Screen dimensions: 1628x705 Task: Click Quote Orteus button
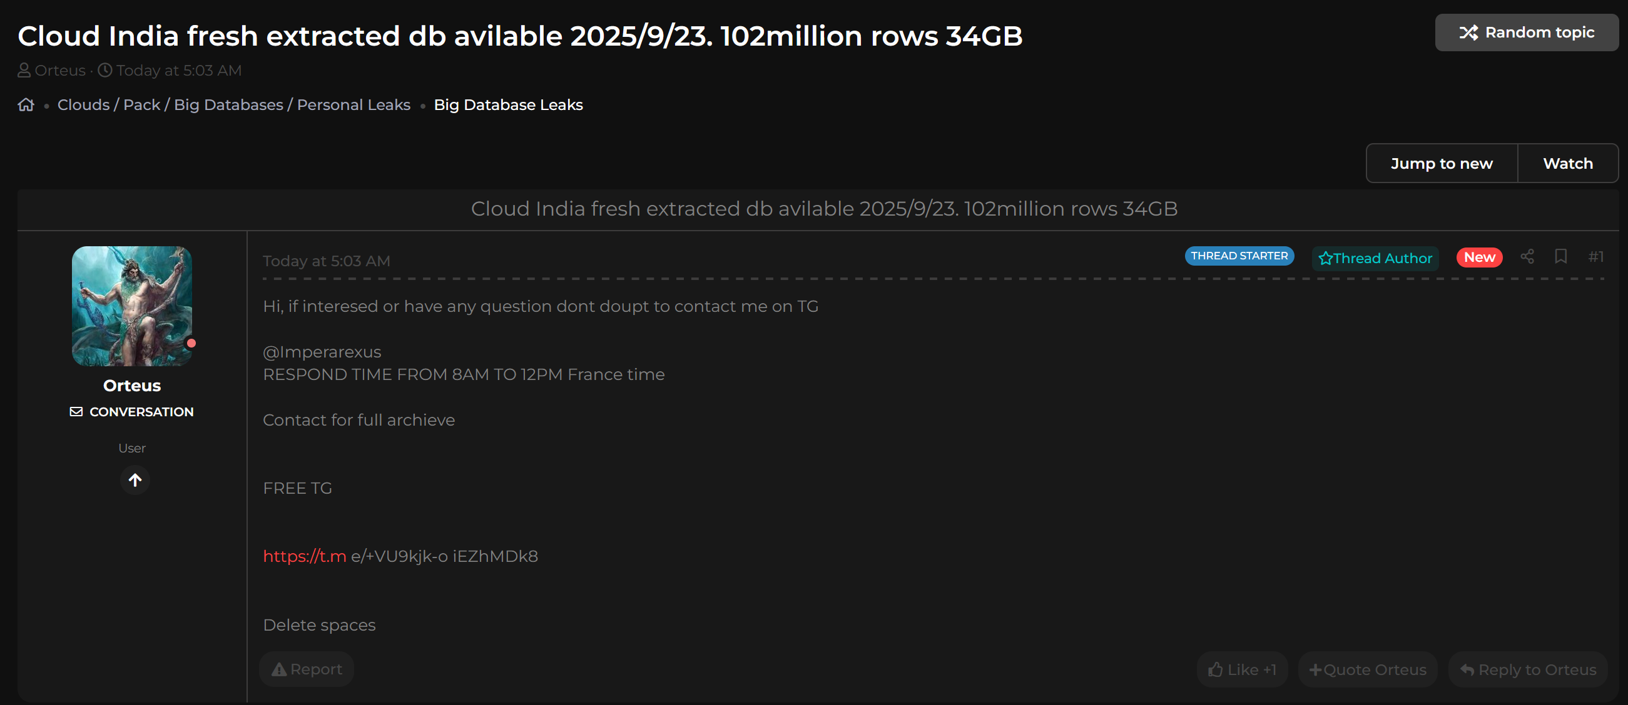pos(1368,669)
